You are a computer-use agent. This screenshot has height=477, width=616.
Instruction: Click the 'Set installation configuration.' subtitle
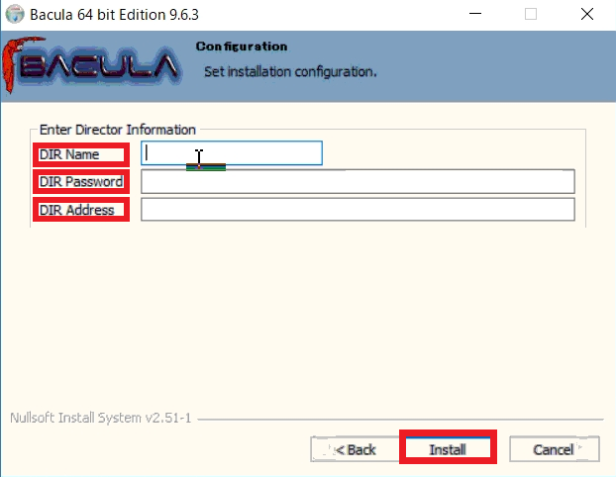[x=290, y=72]
